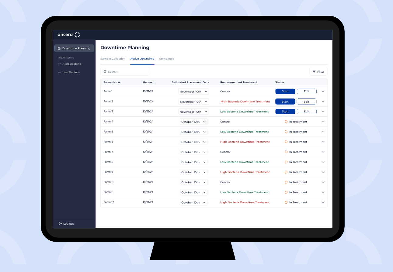The image size is (393, 272).
Task: Open the Farm 12 placement date dropdown
Action: click(193, 202)
